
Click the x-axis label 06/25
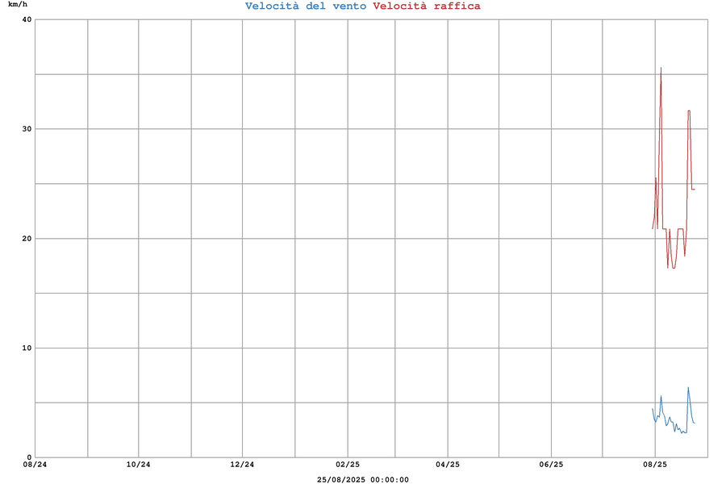551,465
